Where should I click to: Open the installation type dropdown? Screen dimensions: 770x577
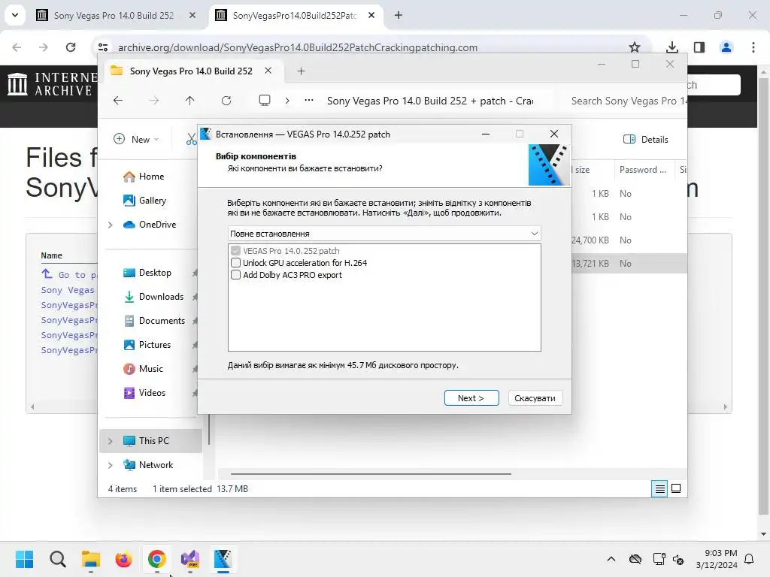tap(384, 234)
